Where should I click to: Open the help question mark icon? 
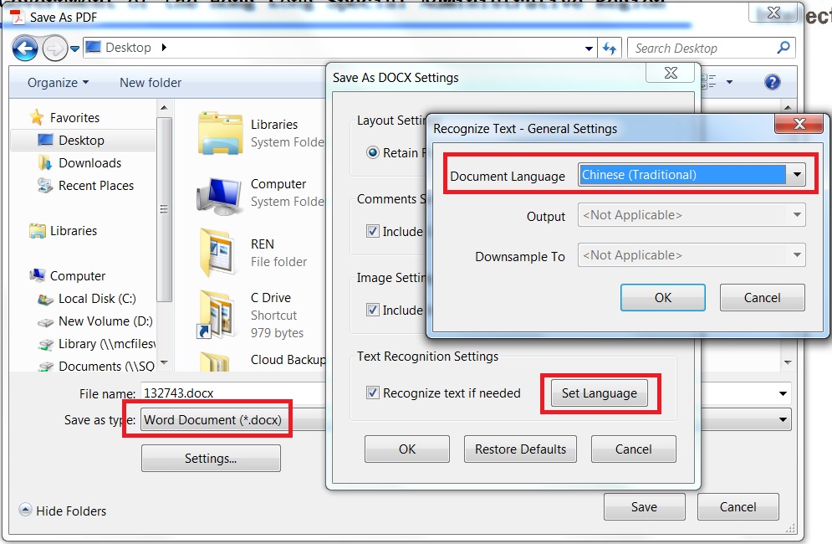pos(772,82)
